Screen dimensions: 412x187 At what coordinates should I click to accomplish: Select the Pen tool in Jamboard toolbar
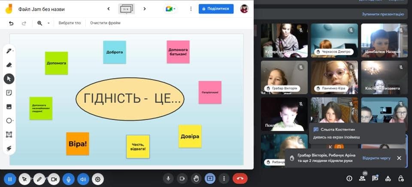click(x=9, y=51)
